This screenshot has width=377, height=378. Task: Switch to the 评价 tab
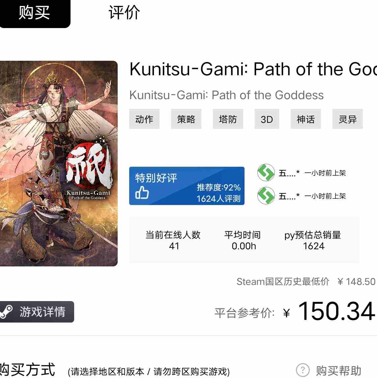point(124,13)
